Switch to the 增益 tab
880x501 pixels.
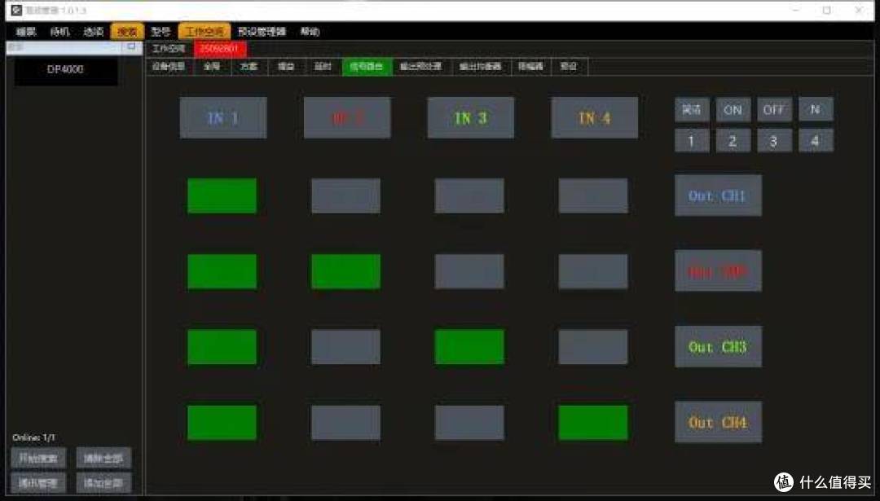tap(286, 67)
